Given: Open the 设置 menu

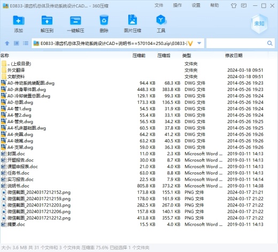Looking at the screenshot, I should pos(196,5).
